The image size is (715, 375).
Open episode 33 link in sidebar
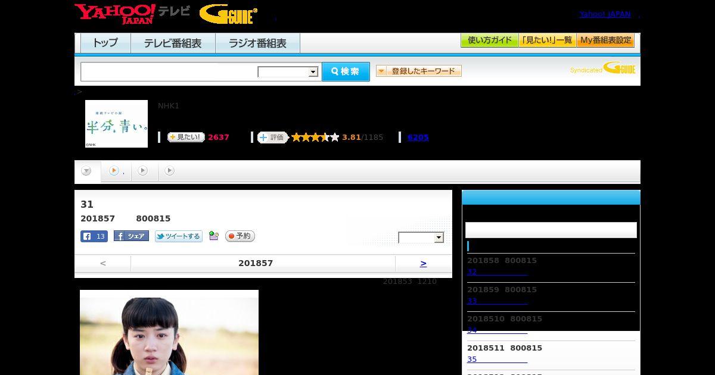click(x=497, y=301)
